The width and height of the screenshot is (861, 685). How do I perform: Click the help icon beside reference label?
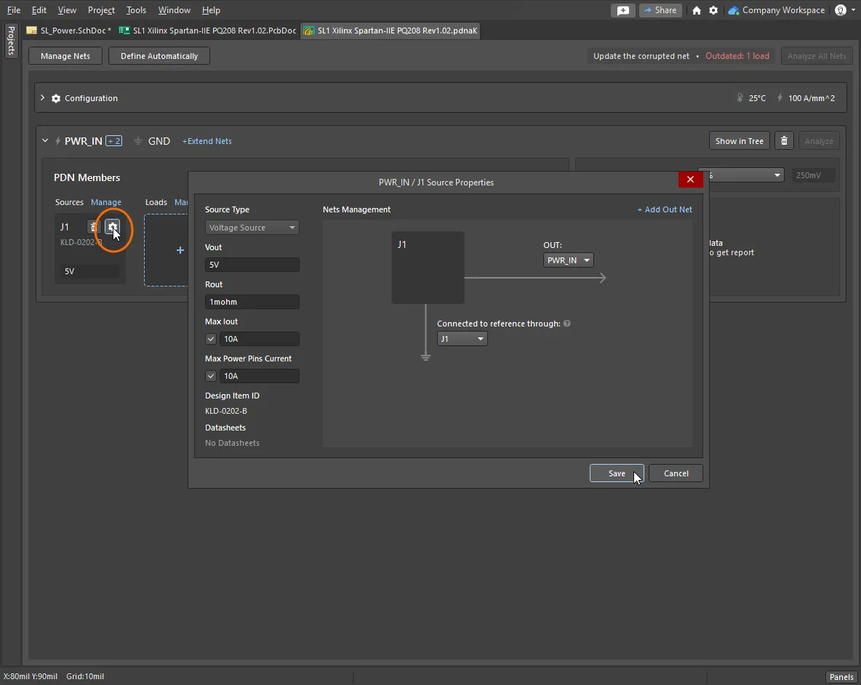pos(567,324)
